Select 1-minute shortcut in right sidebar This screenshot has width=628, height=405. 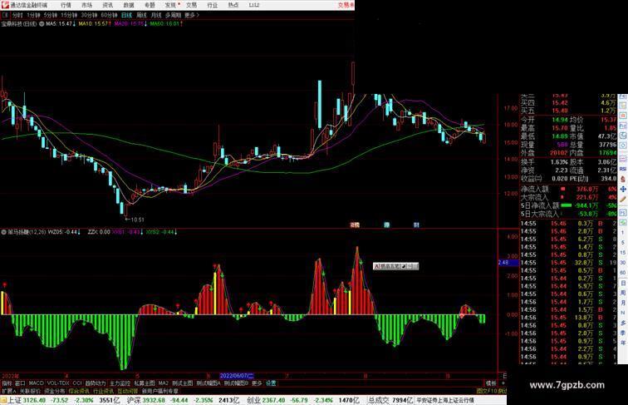coord(623,233)
